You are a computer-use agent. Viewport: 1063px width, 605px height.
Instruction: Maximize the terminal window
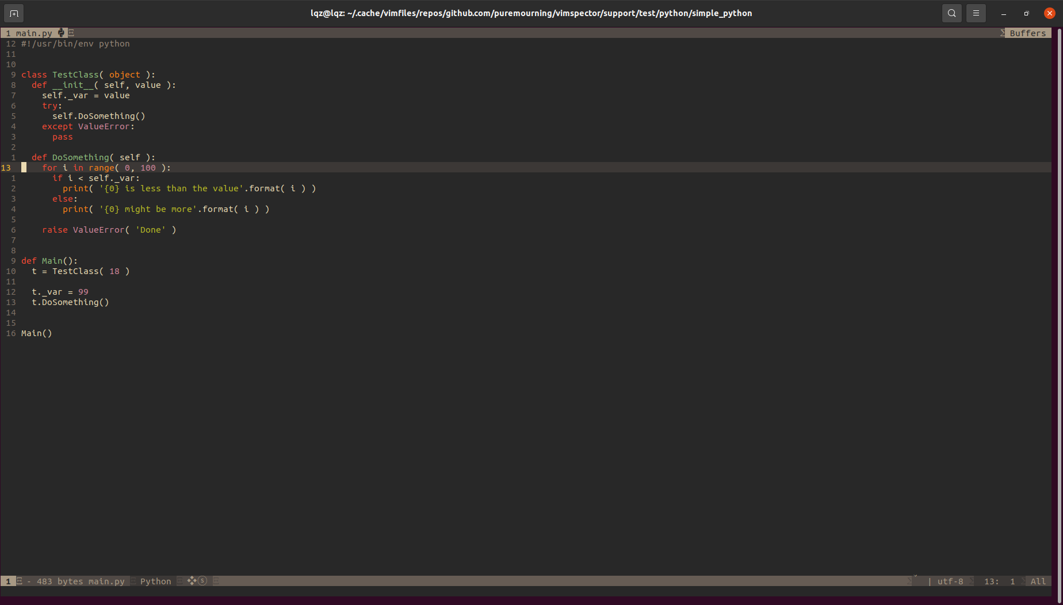point(1027,13)
